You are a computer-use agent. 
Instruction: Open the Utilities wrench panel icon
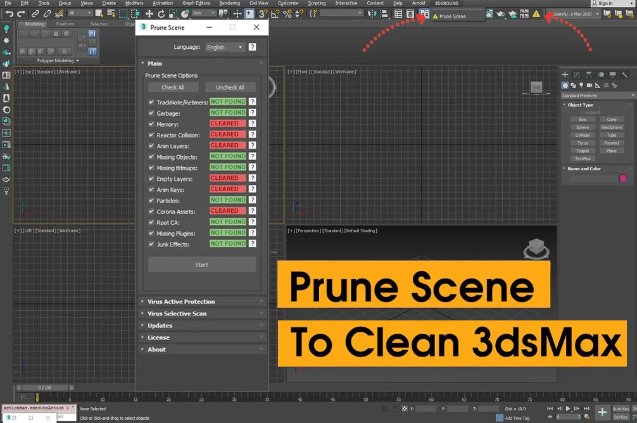coord(624,74)
